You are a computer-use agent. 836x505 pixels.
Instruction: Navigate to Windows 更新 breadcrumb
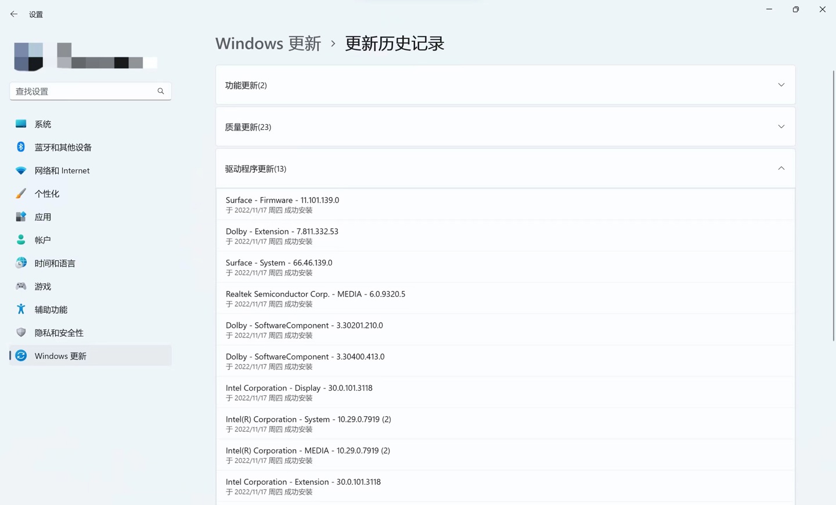(268, 43)
